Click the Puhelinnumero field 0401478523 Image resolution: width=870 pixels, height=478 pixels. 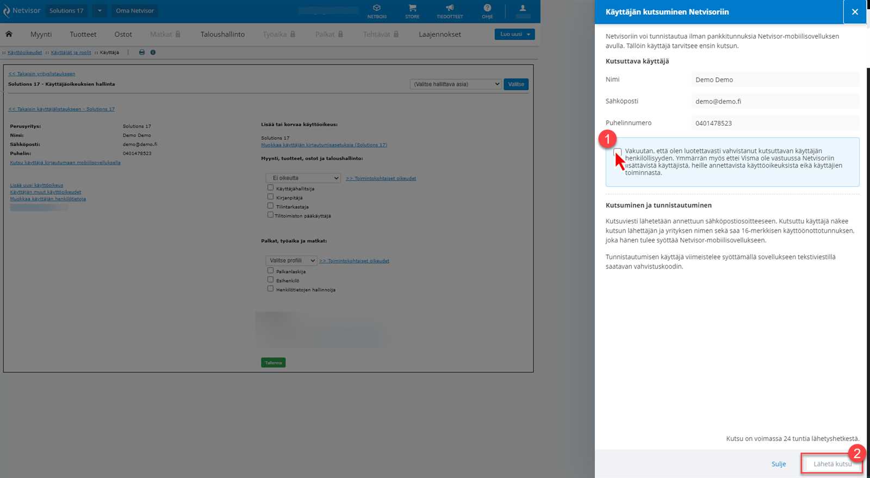click(x=775, y=123)
